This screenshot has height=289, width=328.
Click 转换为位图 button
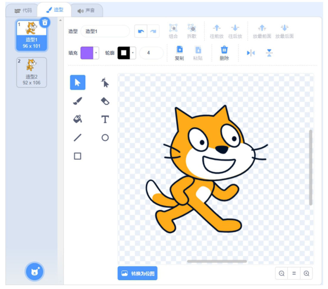pyautogui.click(x=137, y=273)
